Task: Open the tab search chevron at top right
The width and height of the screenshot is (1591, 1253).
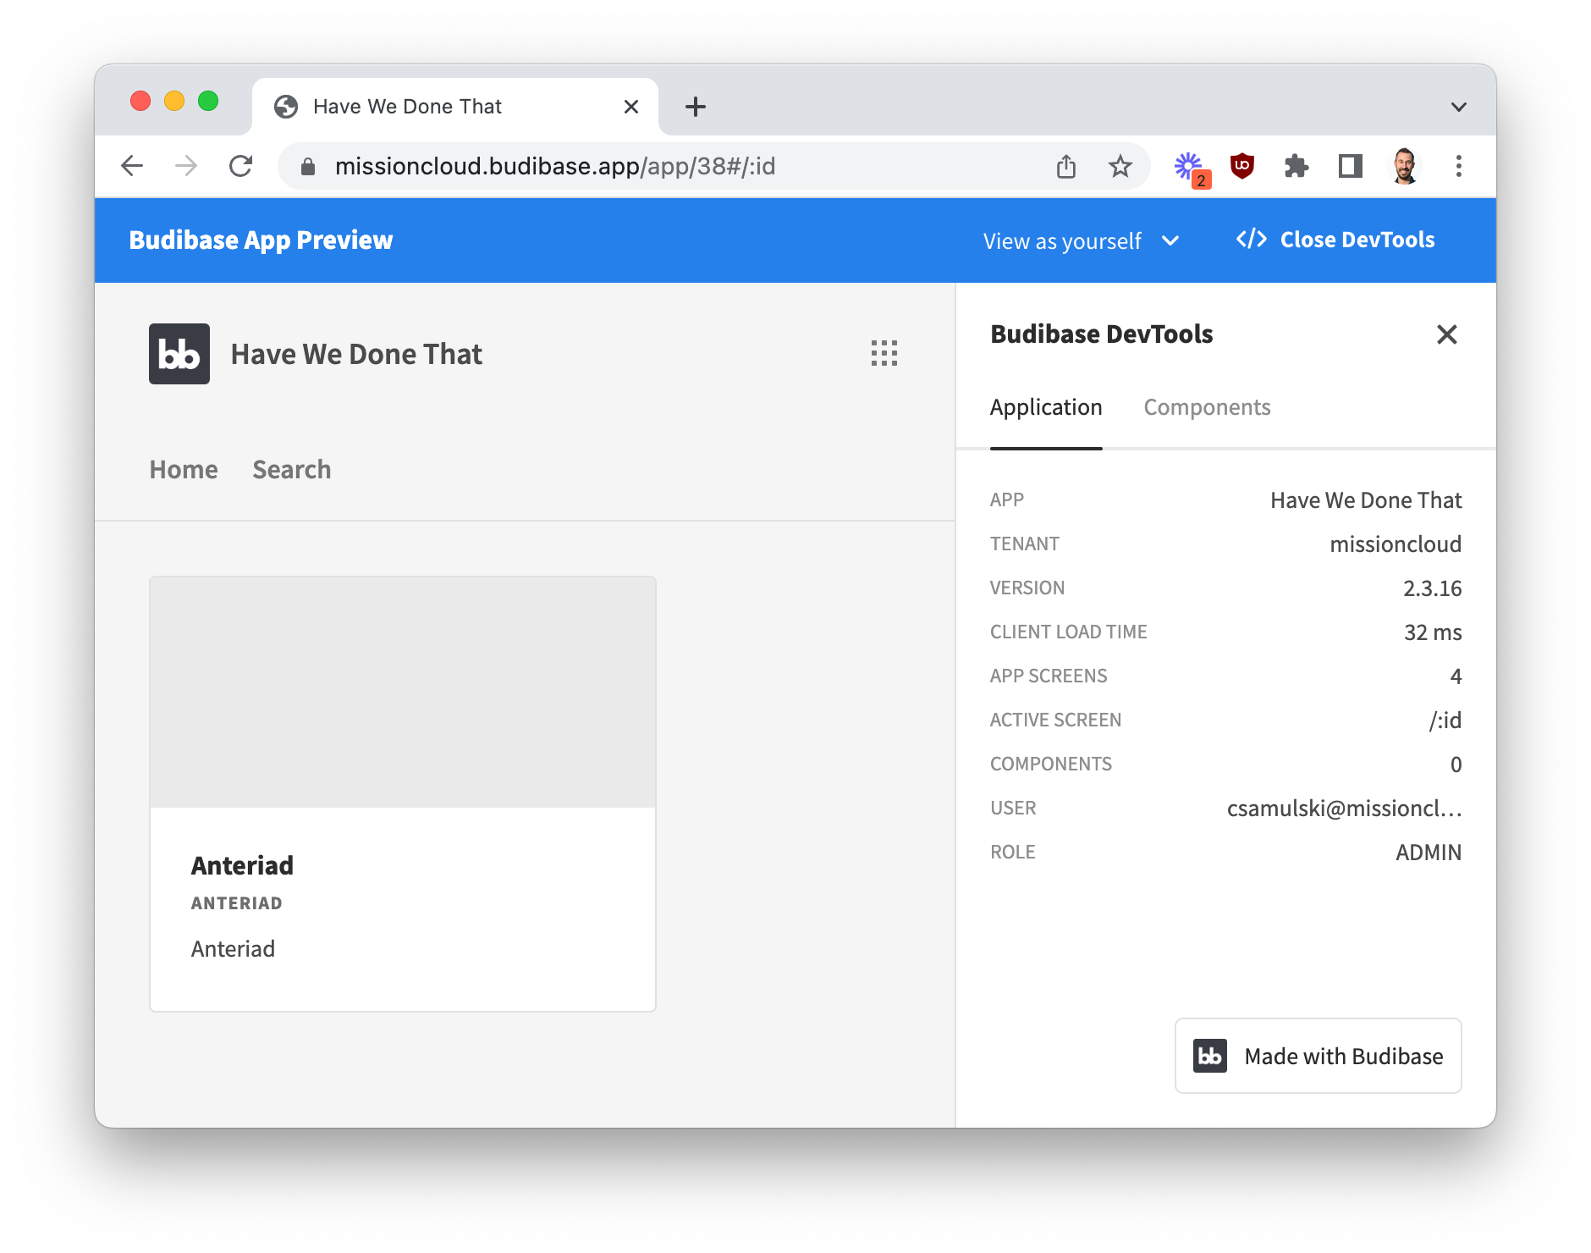Action: pos(1458,106)
